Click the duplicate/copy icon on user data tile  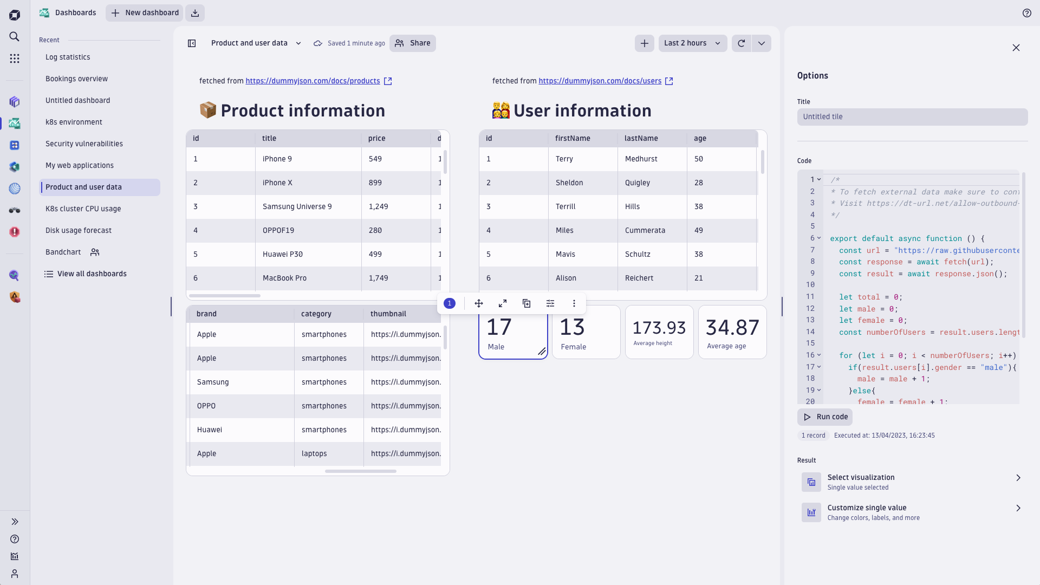pos(526,303)
